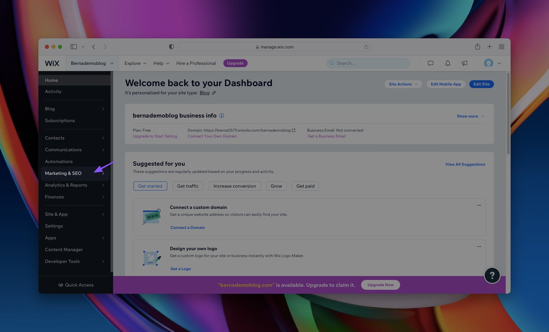Image resolution: width=549 pixels, height=332 pixels.
Task: Click the edit pencil next to Blog
Action: coord(214,93)
